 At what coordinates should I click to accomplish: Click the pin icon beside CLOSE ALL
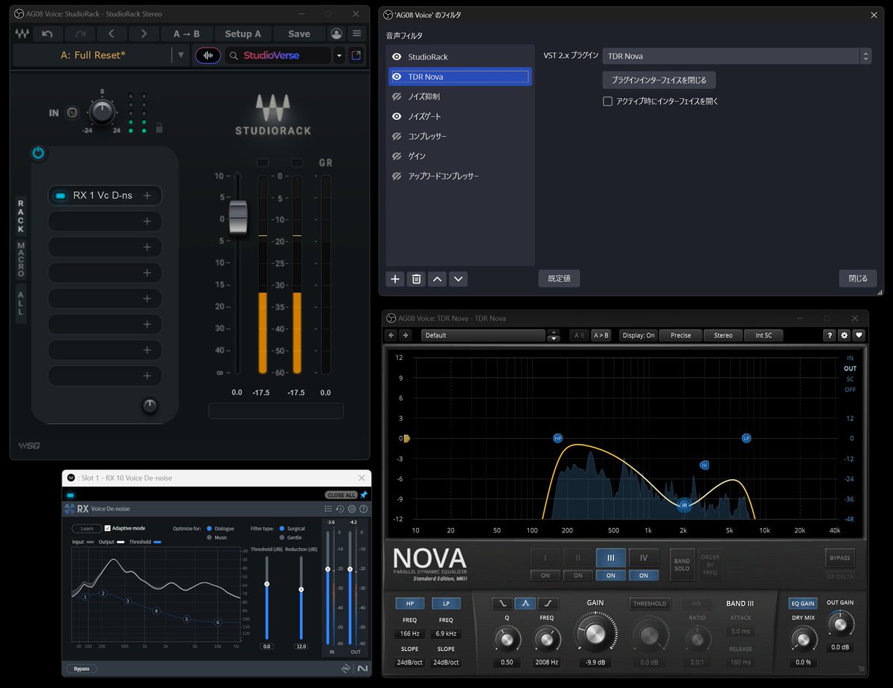(364, 495)
